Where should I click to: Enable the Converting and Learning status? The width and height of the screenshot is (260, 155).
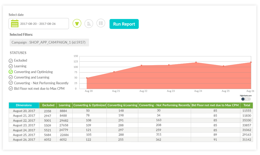[x=11, y=77]
